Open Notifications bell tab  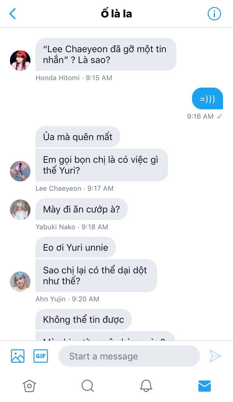coord(146,386)
